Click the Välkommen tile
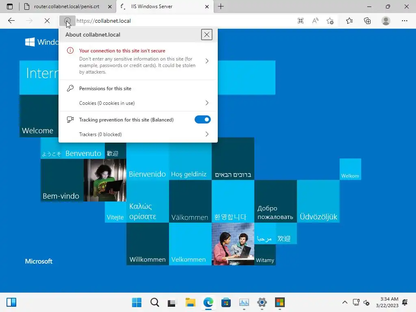416x312 pixels. click(190, 201)
